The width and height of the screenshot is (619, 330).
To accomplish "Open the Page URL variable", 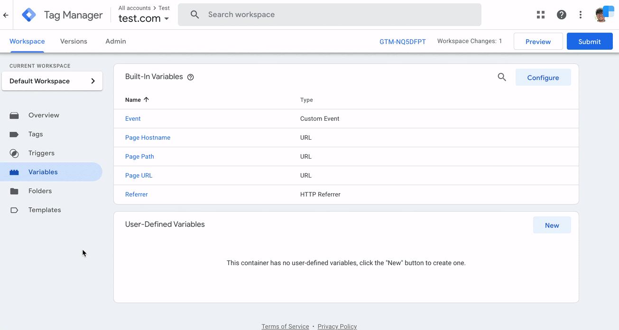I will coord(139,176).
